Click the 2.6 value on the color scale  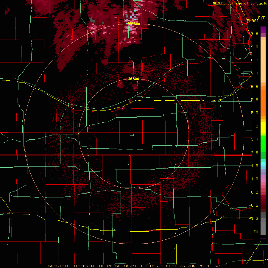pyautogui.click(x=255, y=152)
